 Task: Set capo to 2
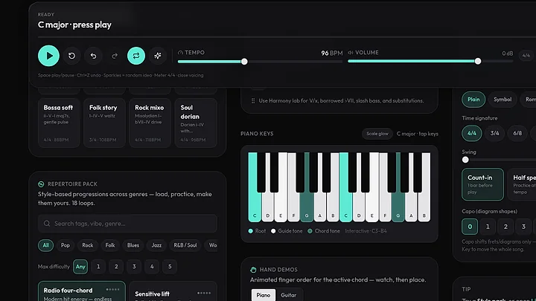505,227
